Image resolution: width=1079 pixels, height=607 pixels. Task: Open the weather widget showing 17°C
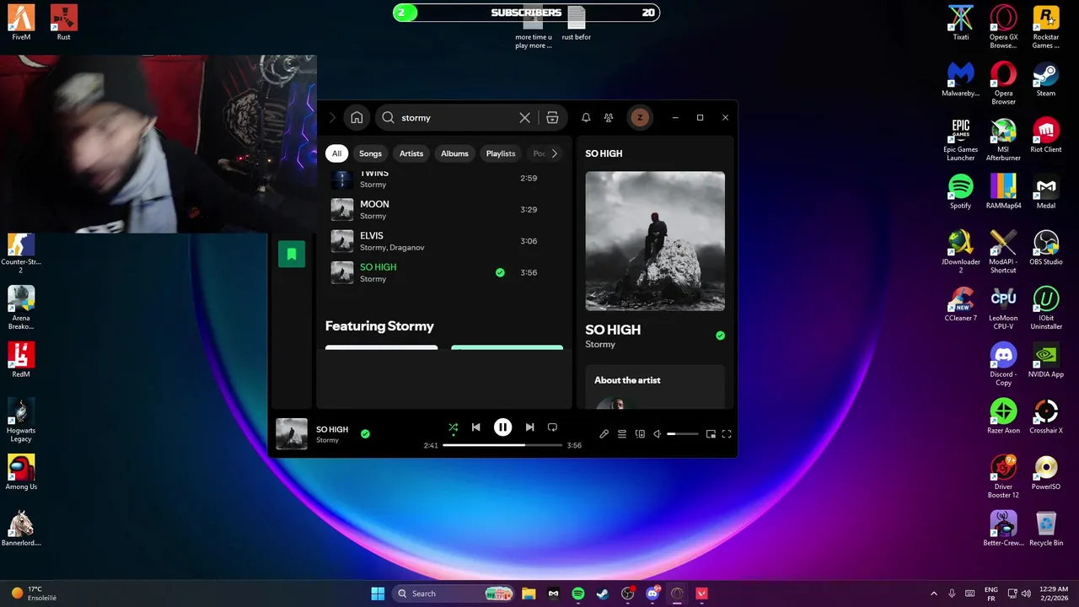point(34,594)
